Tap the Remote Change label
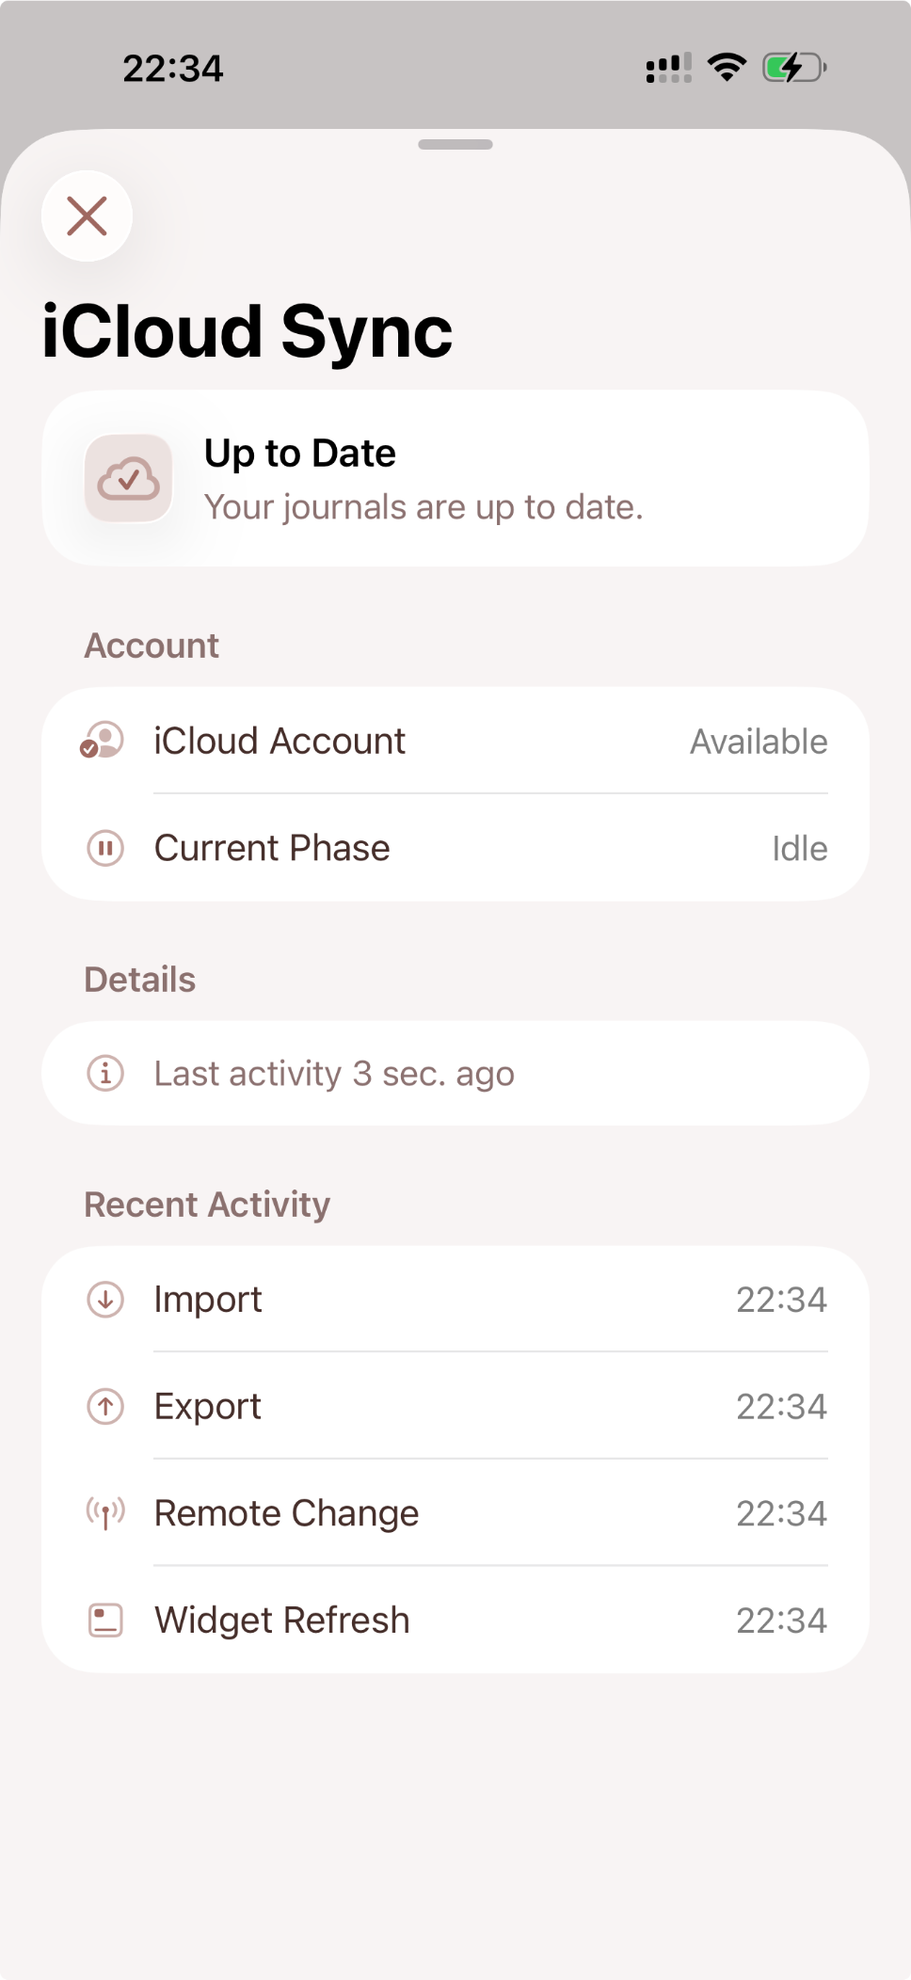 tap(286, 1513)
